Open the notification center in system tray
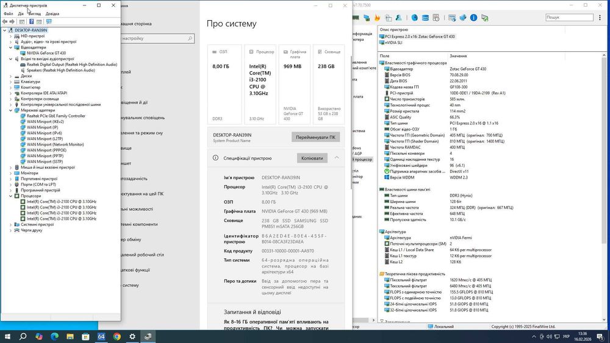610x343 pixels. click(600, 336)
